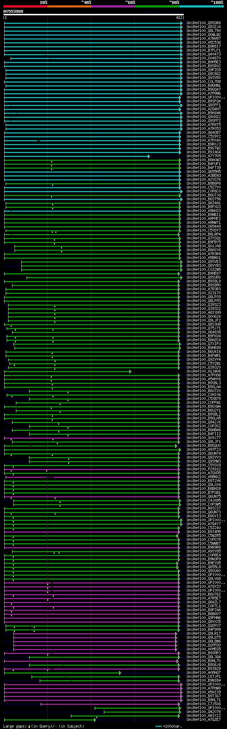The width and height of the screenshot is (227, 729).
Task: Select the UniRef100_B9IAG4 label
Action: (x=204, y=152)
